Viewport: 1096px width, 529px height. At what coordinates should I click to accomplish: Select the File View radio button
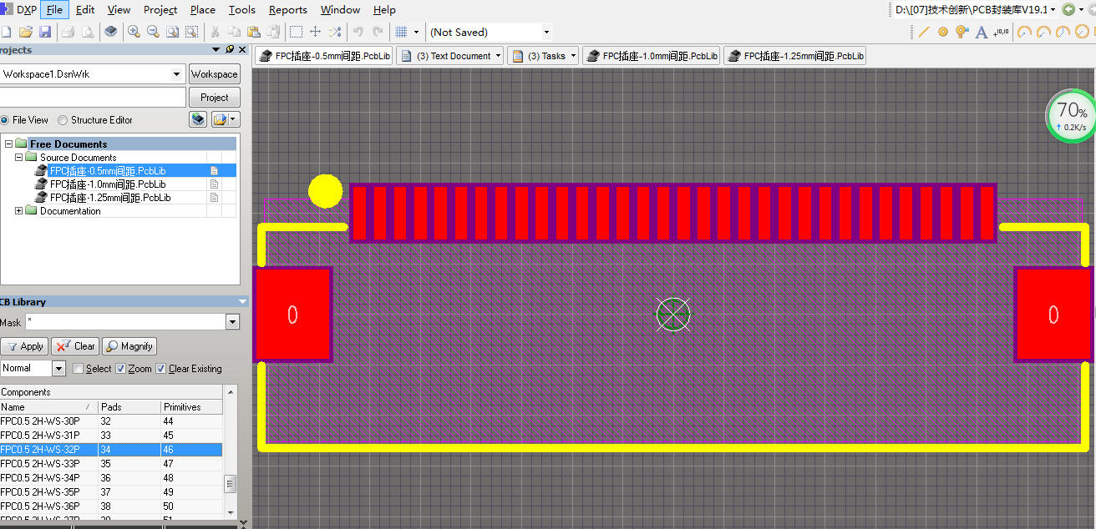4,120
